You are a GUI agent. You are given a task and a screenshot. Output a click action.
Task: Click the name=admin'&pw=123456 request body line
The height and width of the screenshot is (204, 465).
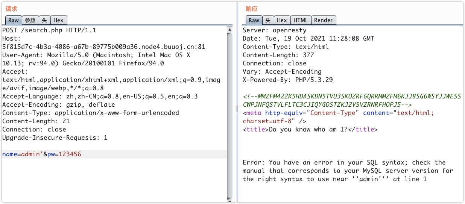[42, 154]
